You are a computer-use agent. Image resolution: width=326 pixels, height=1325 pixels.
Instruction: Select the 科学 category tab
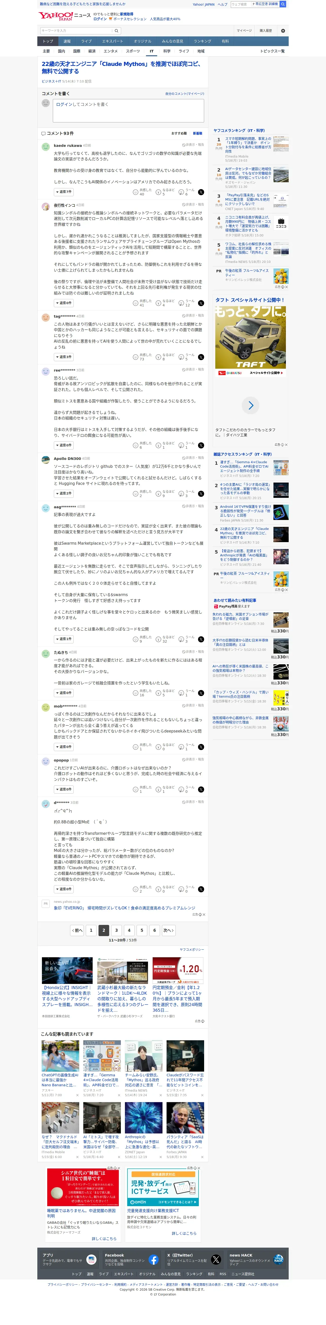(x=167, y=51)
